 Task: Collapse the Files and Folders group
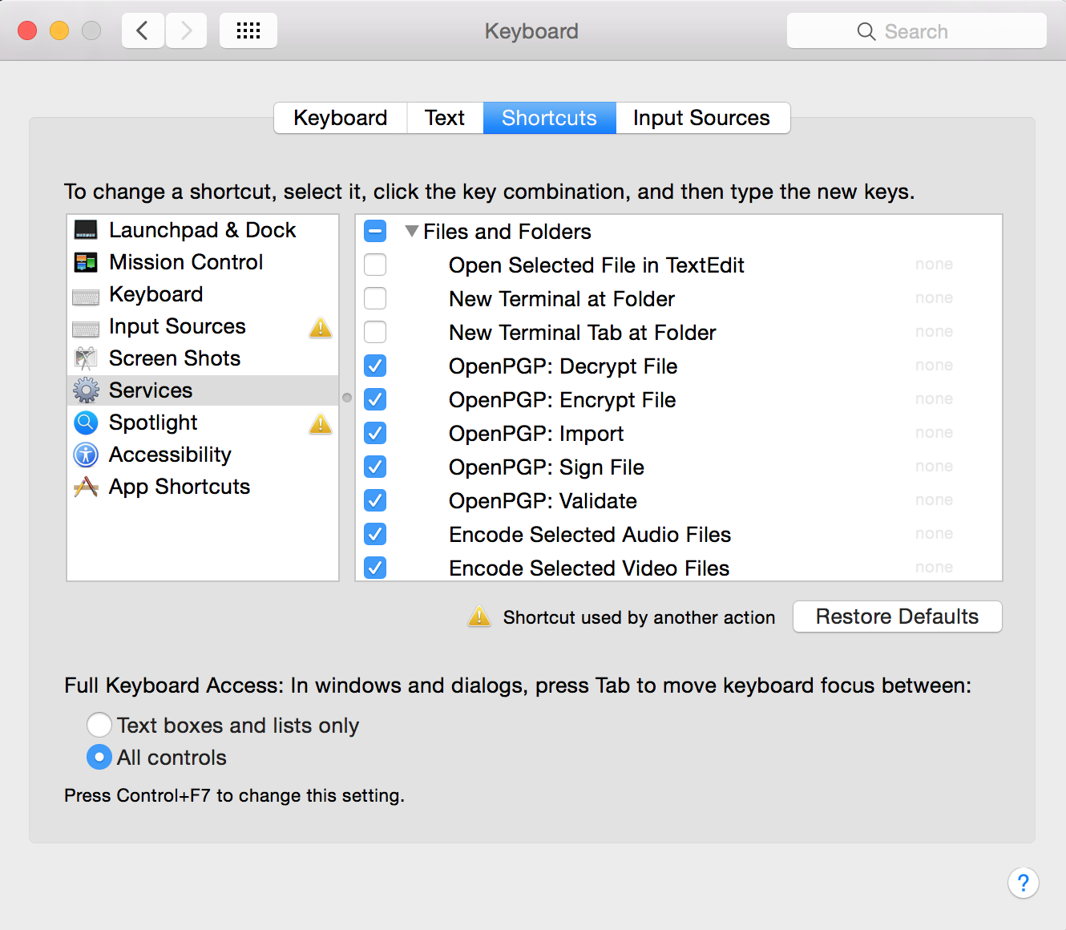point(412,232)
